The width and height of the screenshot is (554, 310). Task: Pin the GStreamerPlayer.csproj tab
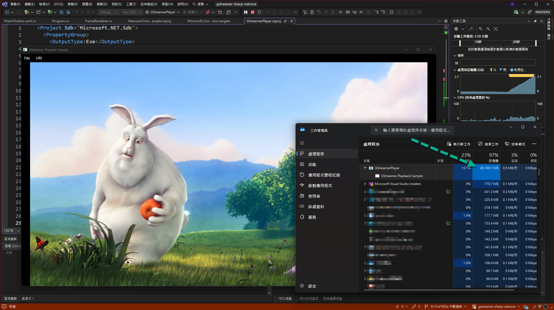pos(285,21)
